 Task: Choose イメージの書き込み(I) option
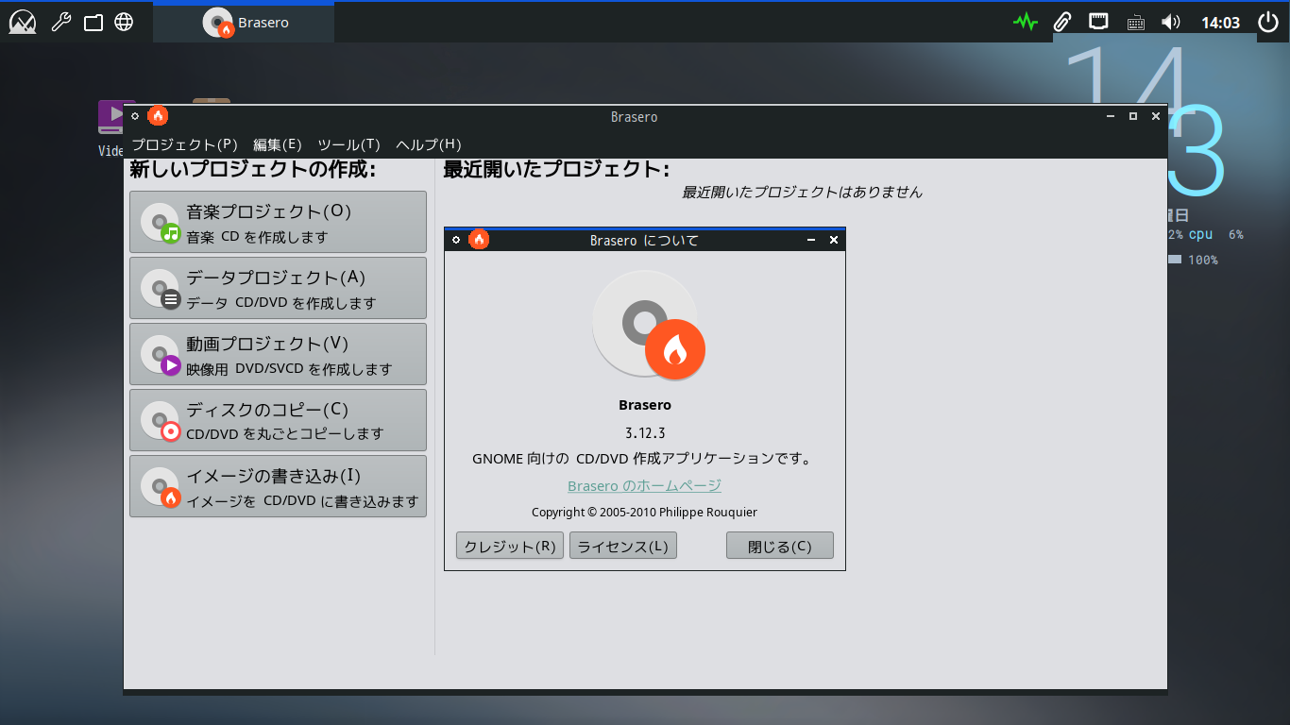278,486
